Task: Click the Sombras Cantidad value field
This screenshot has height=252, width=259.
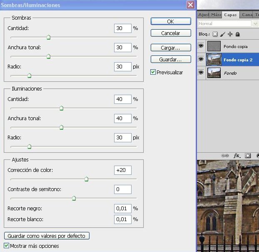Action: [122, 28]
